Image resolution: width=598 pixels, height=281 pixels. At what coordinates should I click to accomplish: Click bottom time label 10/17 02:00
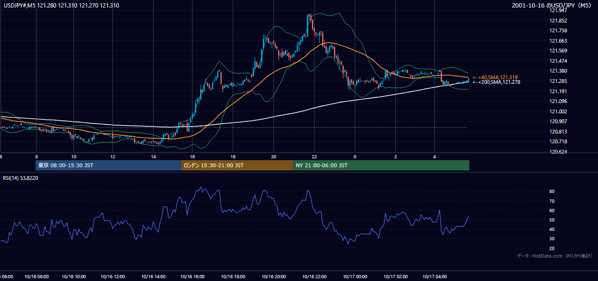[395, 277]
